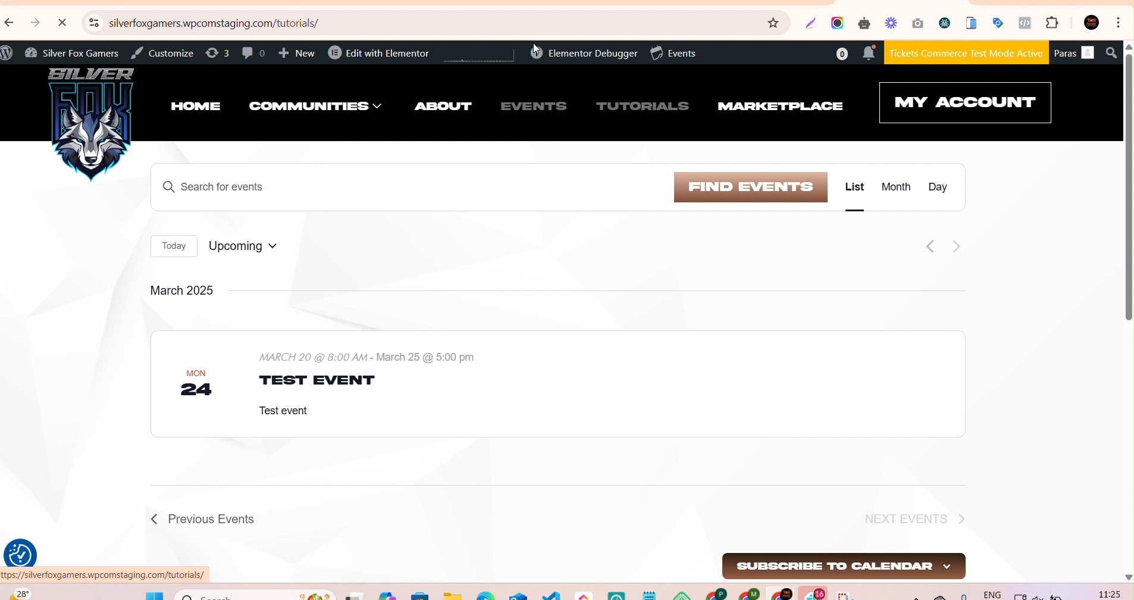Open the accessibility widget icon
Image resolution: width=1134 pixels, height=600 pixels.
click(20, 555)
